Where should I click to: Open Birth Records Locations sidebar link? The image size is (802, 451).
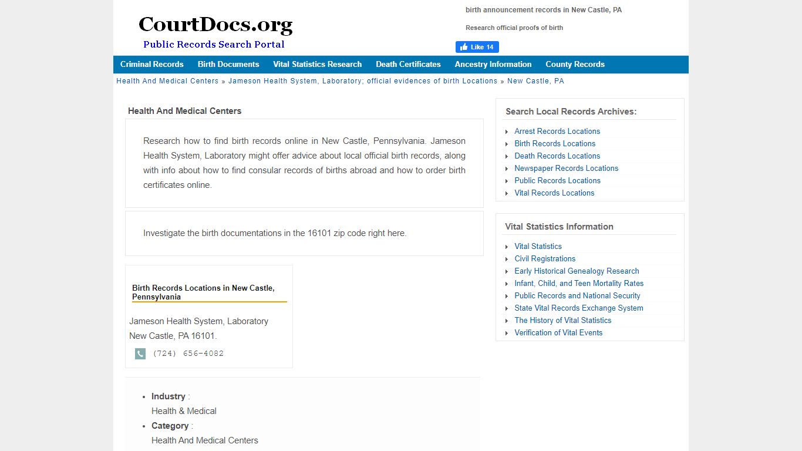[555, 144]
